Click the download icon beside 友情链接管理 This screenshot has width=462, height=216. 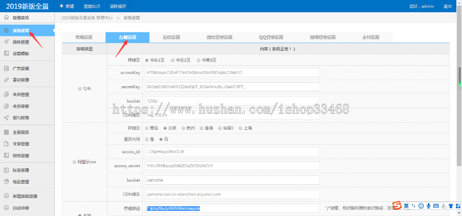pos(6,196)
